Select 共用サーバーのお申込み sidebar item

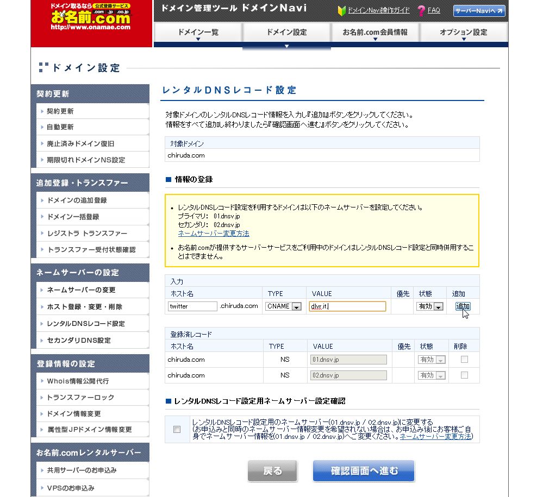point(92,470)
